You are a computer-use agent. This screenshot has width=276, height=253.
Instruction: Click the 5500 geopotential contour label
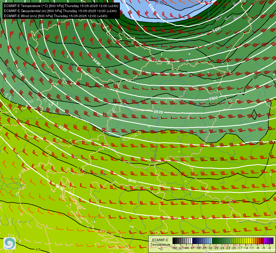[213, 98]
